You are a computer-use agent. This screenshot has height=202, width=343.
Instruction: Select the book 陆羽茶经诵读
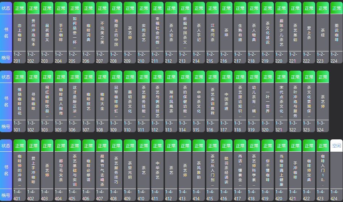click(226, 170)
